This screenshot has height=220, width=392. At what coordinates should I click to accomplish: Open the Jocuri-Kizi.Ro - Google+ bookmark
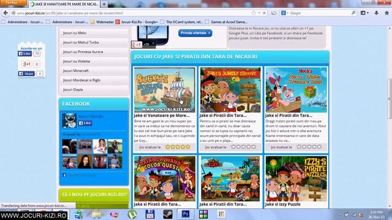[137, 22]
